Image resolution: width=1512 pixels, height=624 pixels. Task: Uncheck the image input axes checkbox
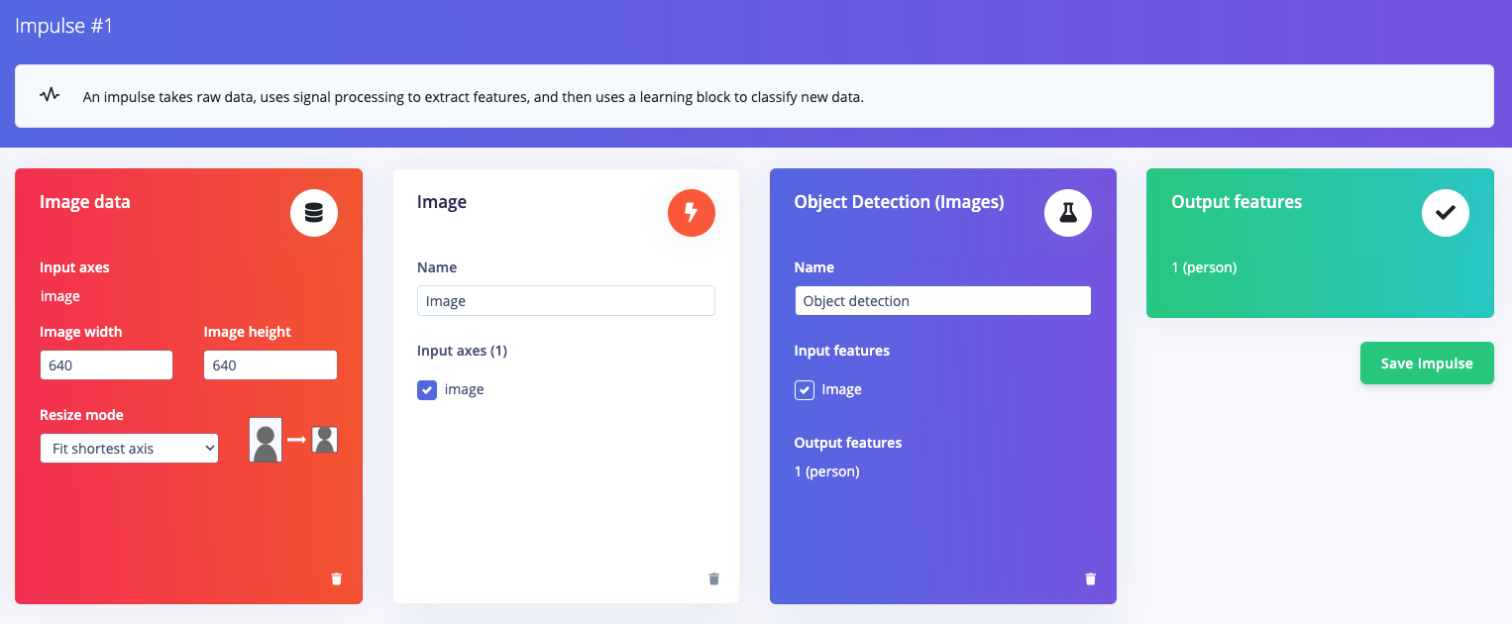[x=426, y=390]
